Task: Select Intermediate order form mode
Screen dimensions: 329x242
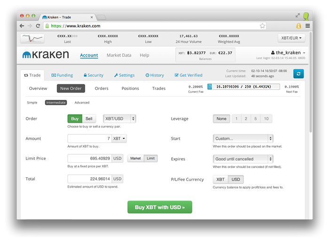Action: tap(56, 103)
